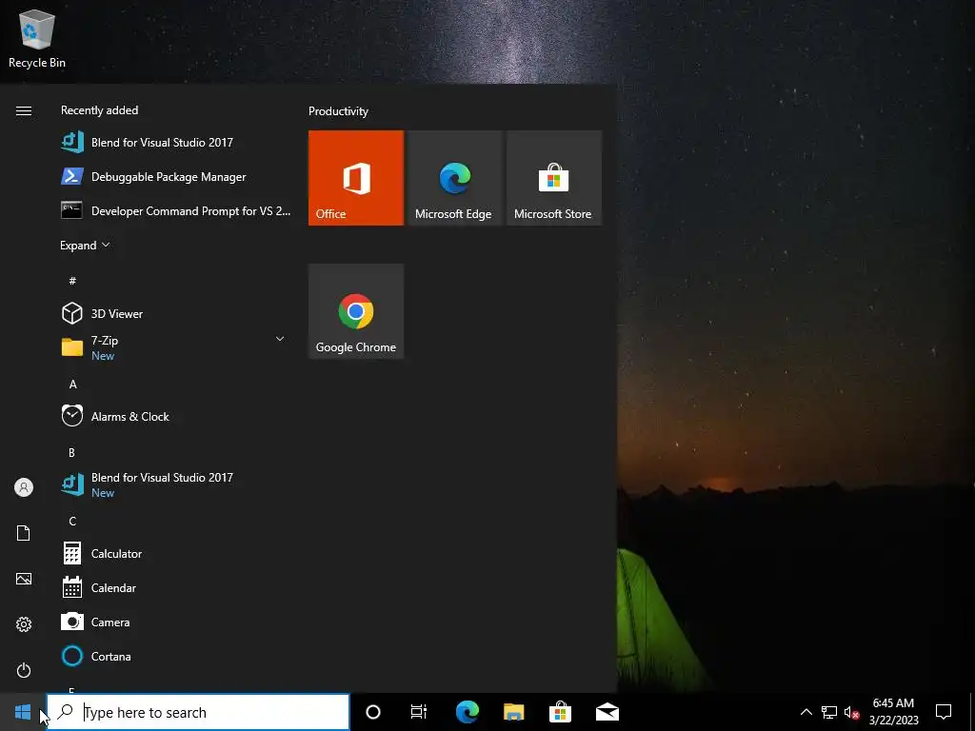
Task: Click the Power button in Start
Action: click(x=24, y=670)
